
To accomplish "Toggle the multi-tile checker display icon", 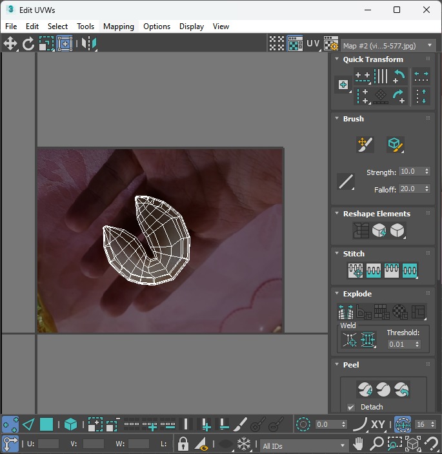I will tap(277, 44).
